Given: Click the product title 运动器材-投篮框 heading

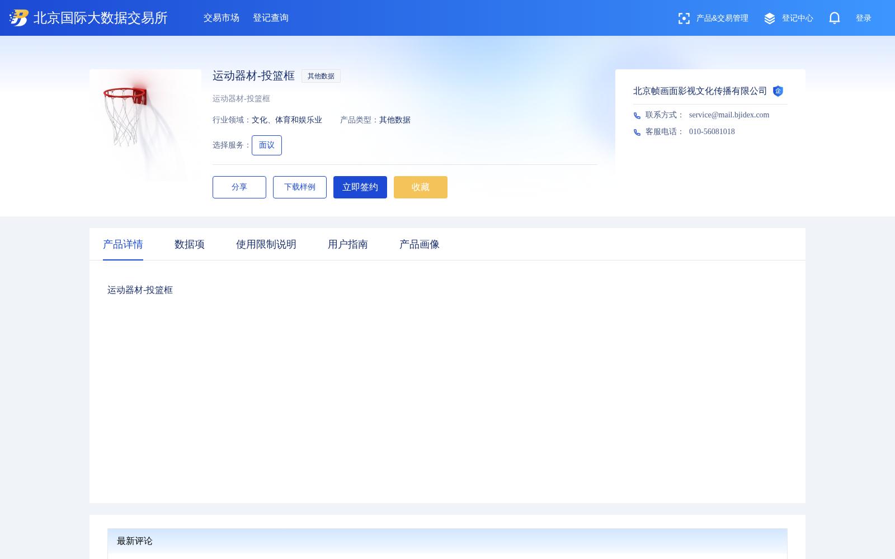Looking at the screenshot, I should pyautogui.click(x=253, y=76).
